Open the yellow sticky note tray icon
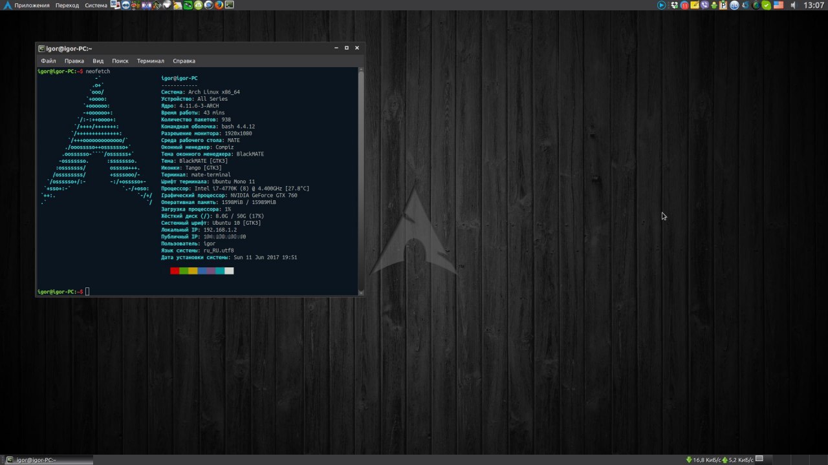Image resolution: width=828 pixels, height=465 pixels. tap(694, 5)
